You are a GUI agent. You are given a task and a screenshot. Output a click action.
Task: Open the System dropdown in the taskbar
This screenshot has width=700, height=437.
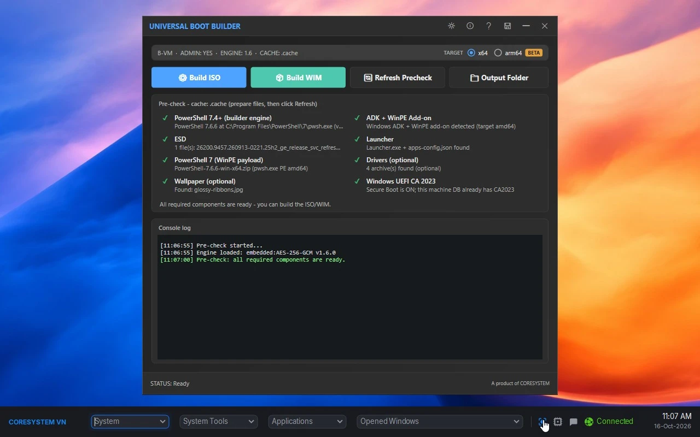pos(130,421)
